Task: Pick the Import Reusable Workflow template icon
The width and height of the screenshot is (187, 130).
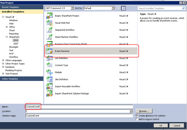Action: coord(49,86)
